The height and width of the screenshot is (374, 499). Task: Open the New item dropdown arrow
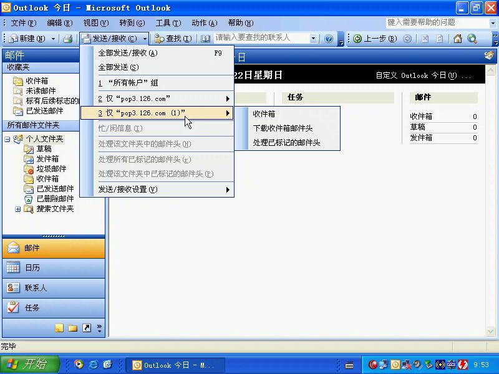(53, 39)
